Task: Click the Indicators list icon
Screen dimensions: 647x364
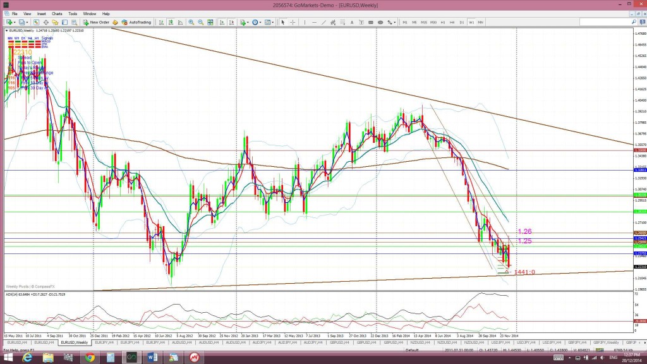Action: (243, 22)
